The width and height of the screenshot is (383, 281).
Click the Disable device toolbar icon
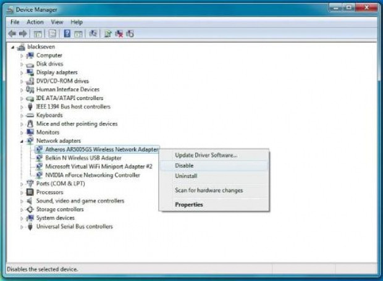[130, 34]
